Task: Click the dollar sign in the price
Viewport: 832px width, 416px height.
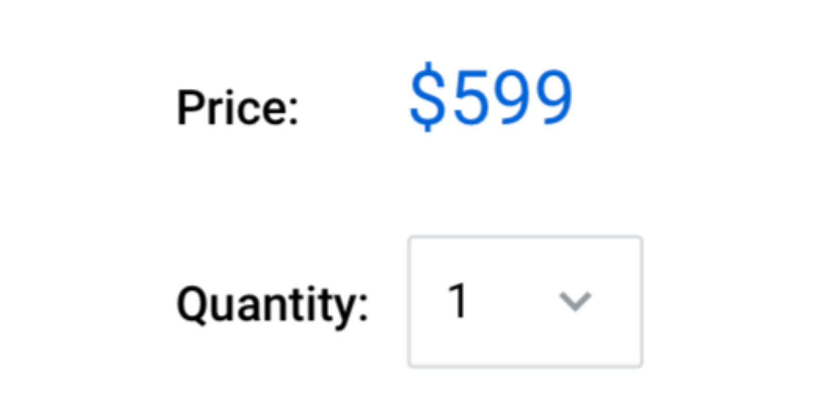Action: [427, 98]
